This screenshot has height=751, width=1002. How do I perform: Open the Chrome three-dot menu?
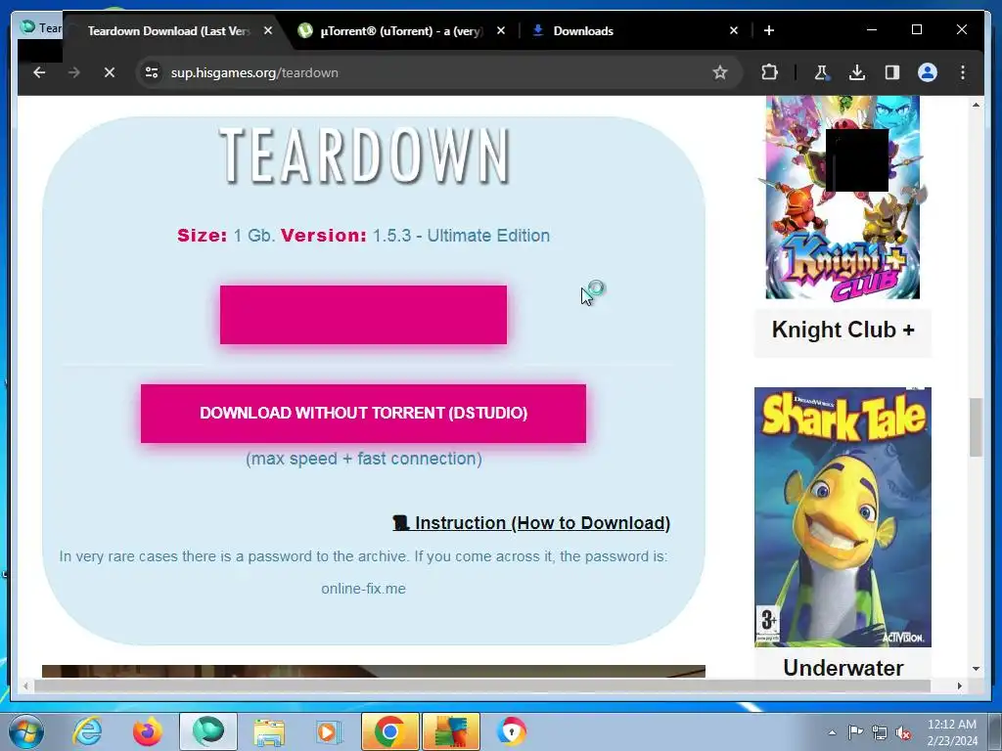pos(963,72)
